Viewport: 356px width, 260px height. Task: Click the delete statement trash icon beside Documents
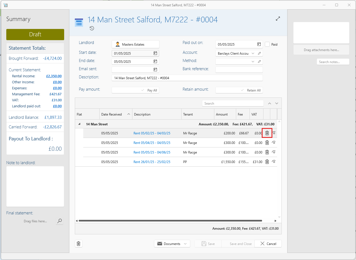(x=79, y=244)
